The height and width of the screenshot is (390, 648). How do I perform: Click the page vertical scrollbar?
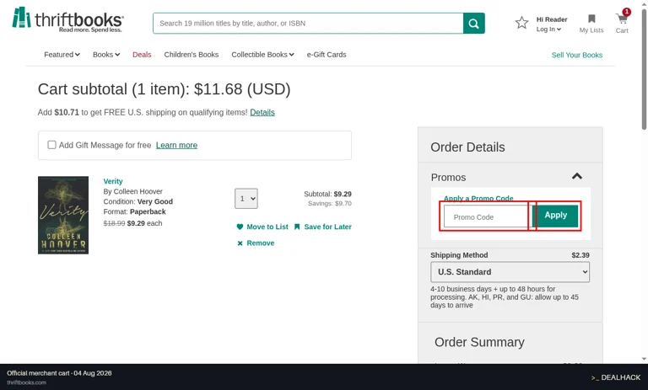645,70
